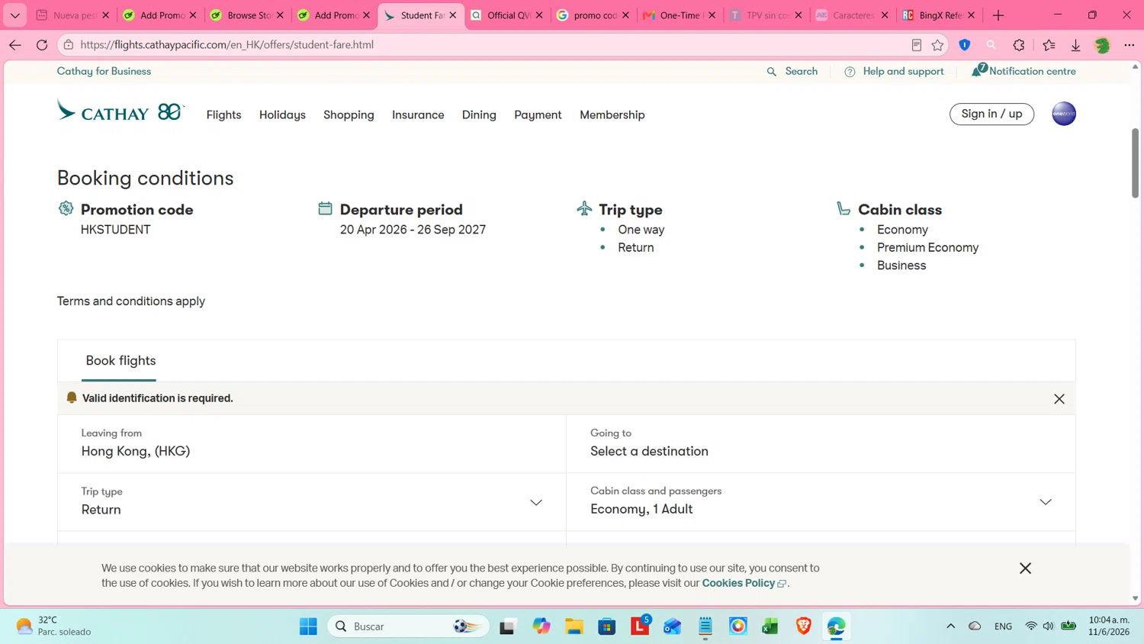The height and width of the screenshot is (644, 1144).
Task: Open File Explorer from the taskbar
Action: (x=574, y=626)
